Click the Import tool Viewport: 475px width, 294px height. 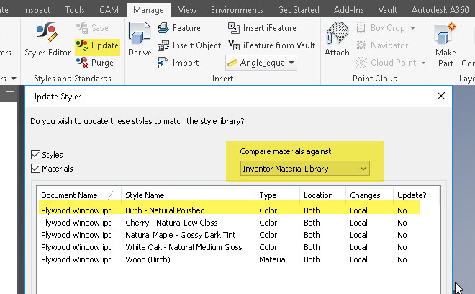[x=178, y=63]
